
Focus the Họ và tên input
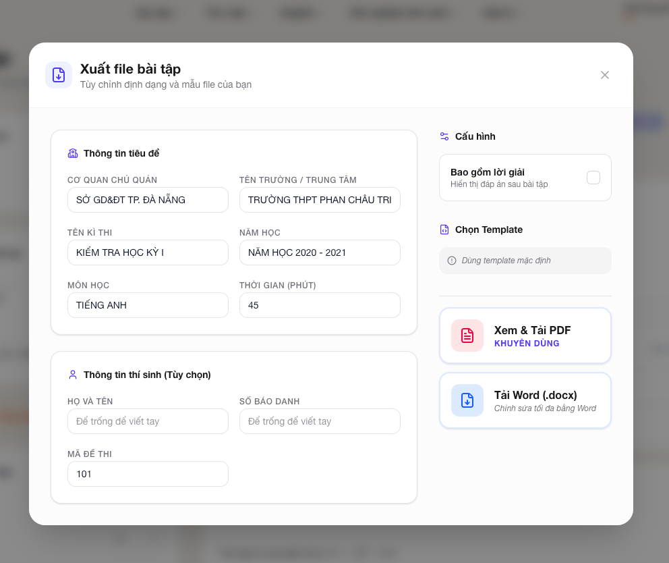148,421
